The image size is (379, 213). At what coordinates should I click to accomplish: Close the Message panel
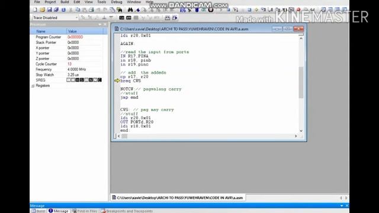point(347,205)
